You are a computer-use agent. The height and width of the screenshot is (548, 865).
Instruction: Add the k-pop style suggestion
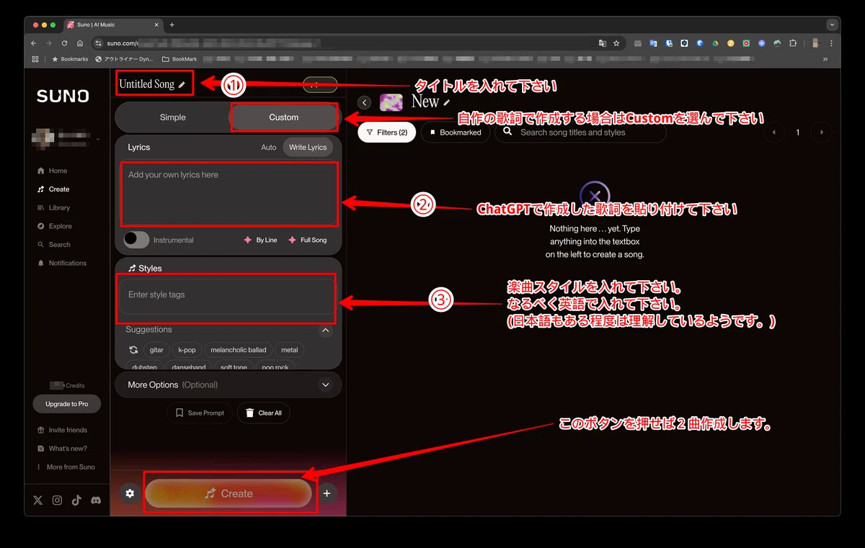pyautogui.click(x=187, y=350)
